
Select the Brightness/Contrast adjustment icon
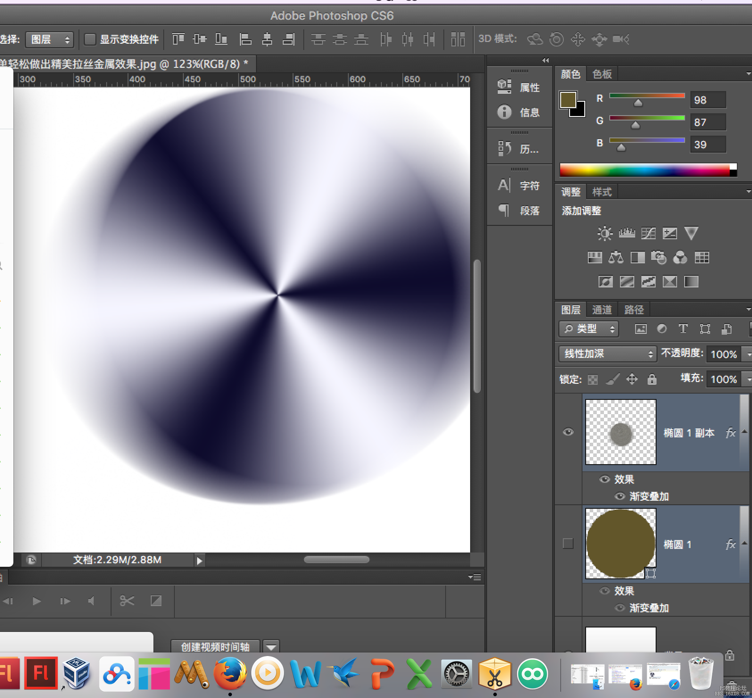coord(605,233)
